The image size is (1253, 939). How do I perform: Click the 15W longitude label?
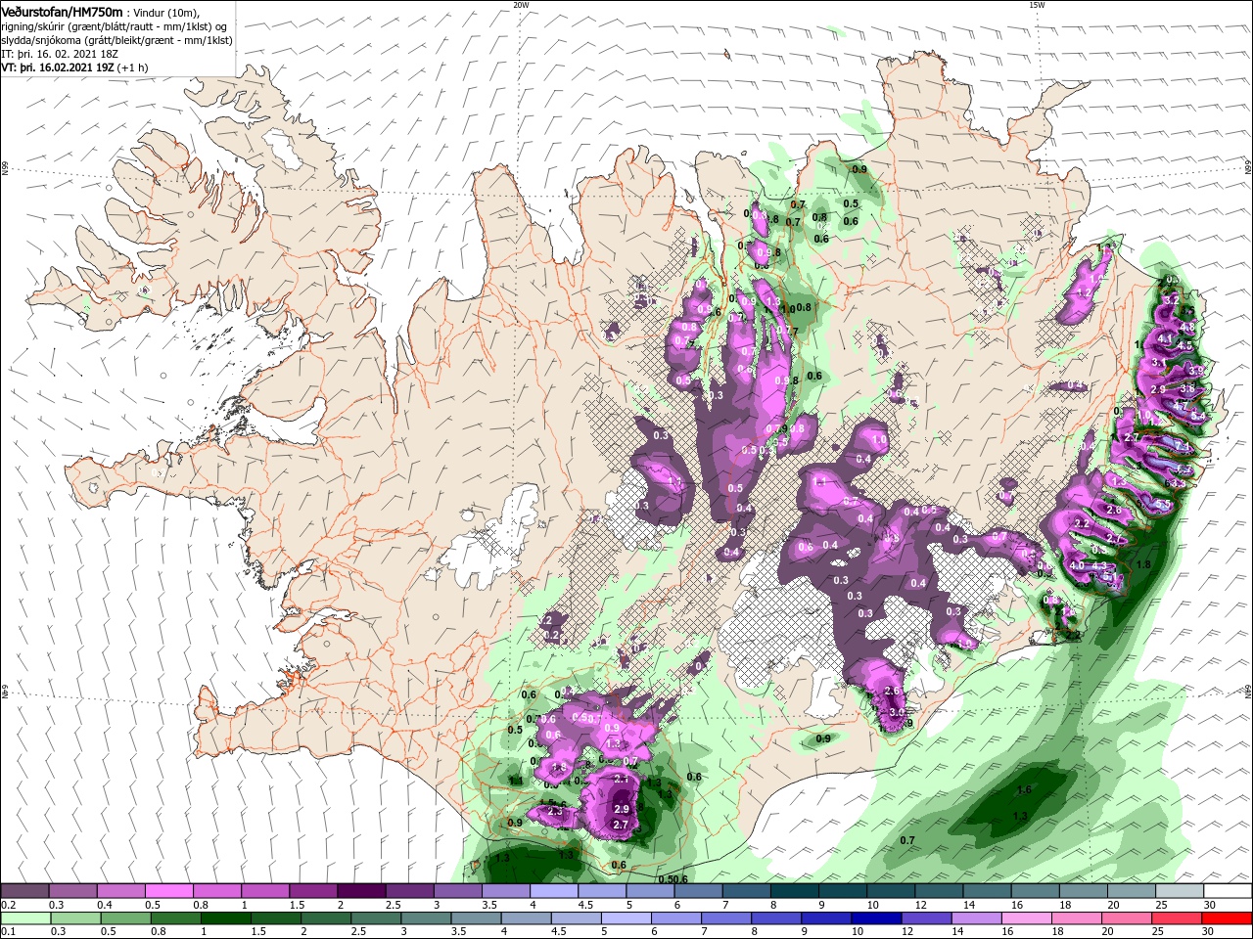tap(1037, 5)
